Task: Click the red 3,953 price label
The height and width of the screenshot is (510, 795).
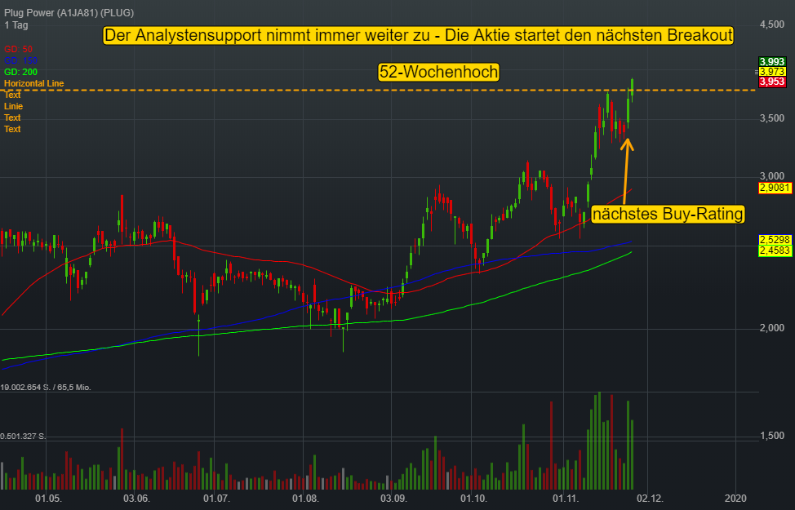Action: click(771, 82)
